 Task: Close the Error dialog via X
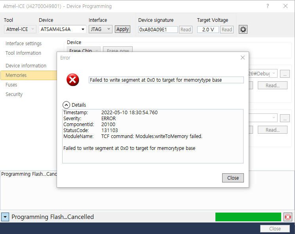[x=243, y=58]
